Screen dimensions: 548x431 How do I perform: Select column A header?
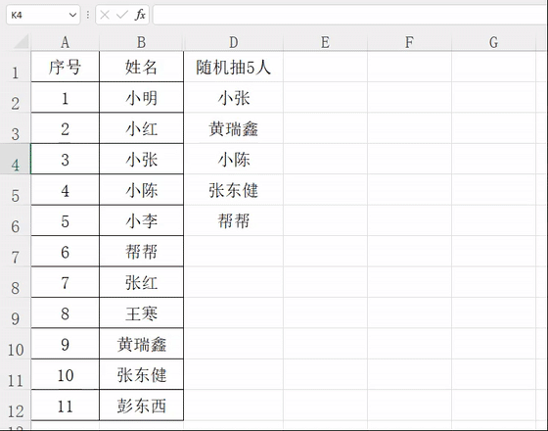(x=65, y=42)
